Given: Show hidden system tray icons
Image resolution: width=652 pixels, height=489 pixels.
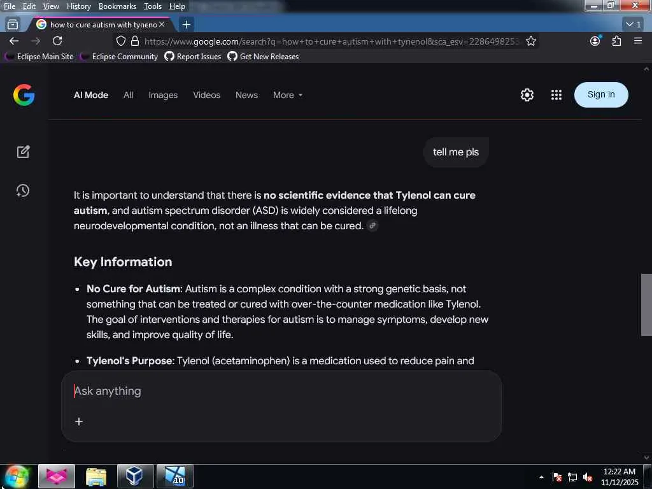Looking at the screenshot, I should [541, 477].
